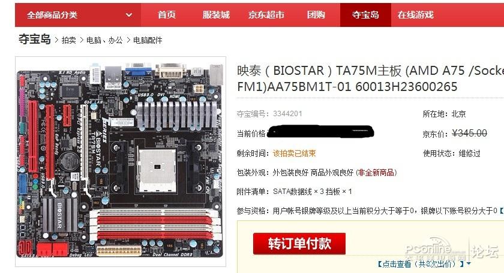Open the 京东超市 tab
The image size is (504, 273).
pyautogui.click(x=266, y=15)
